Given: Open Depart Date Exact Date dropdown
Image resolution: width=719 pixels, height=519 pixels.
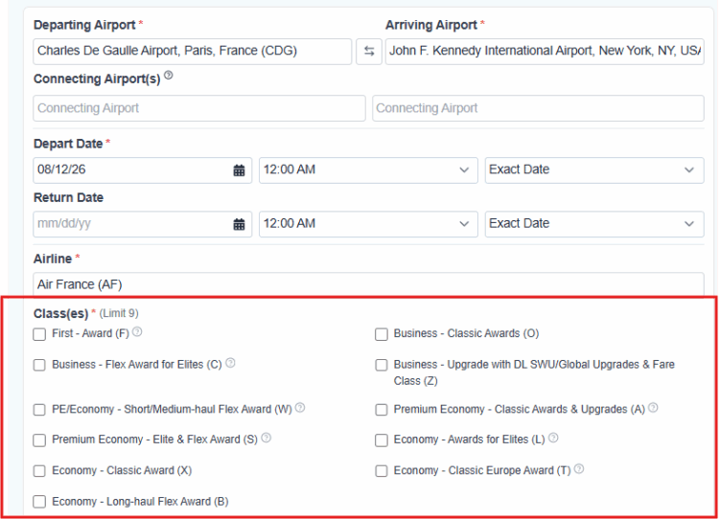Looking at the screenshot, I should click(x=594, y=170).
